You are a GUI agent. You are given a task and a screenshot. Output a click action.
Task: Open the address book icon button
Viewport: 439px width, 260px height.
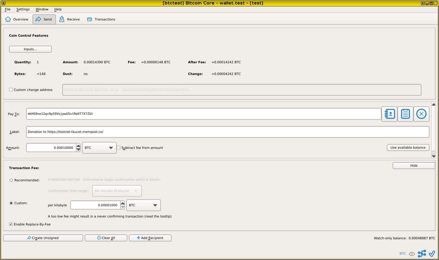point(389,114)
